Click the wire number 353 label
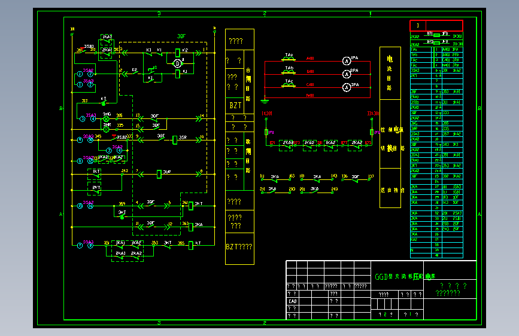 coord(154,243)
